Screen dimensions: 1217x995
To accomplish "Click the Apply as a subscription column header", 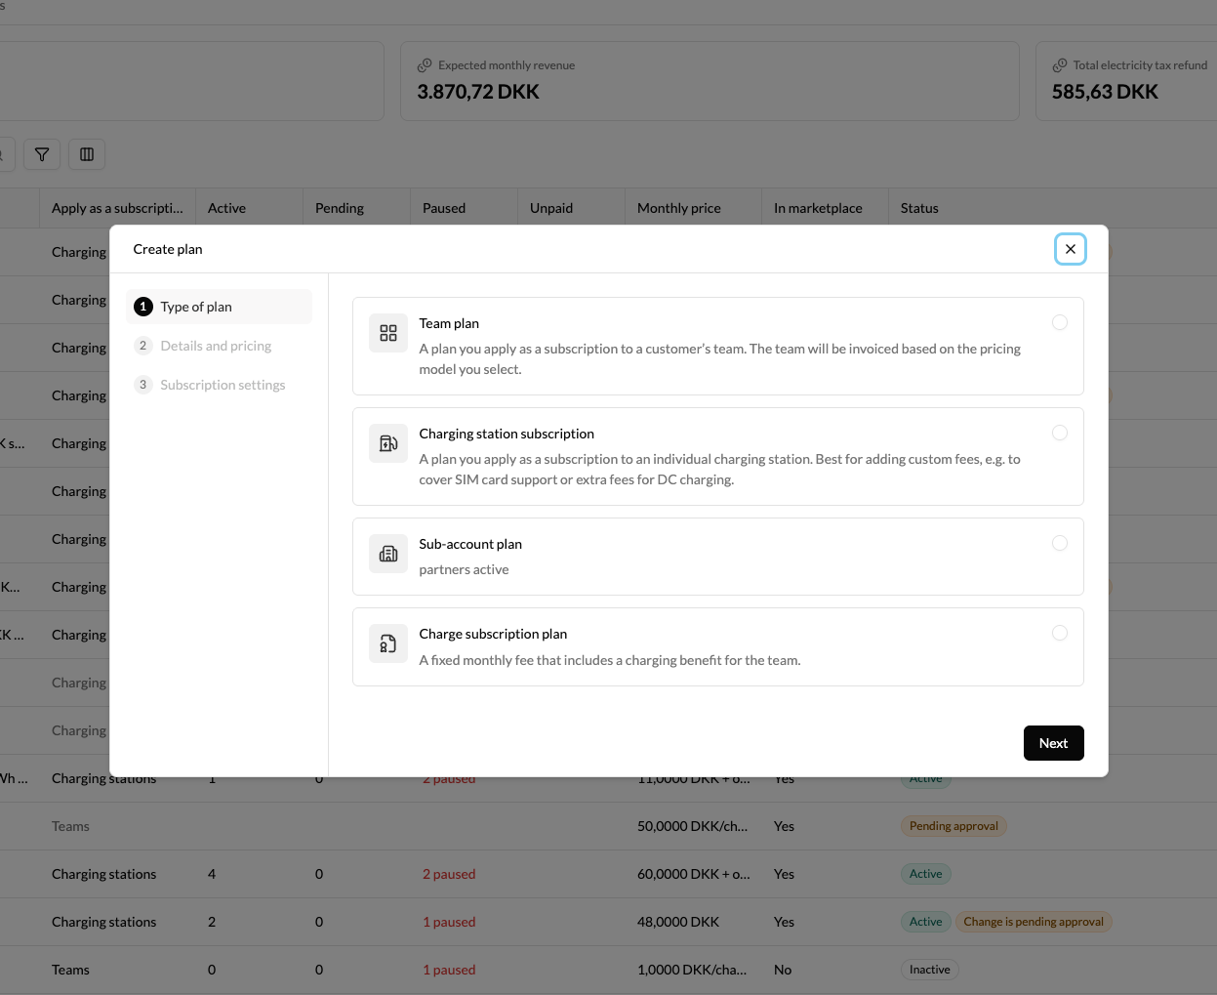I will pos(117,208).
